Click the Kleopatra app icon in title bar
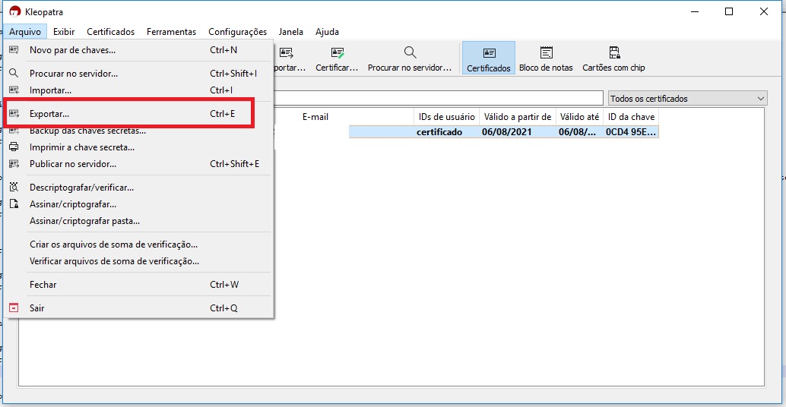This screenshot has height=407, width=786. (x=15, y=11)
